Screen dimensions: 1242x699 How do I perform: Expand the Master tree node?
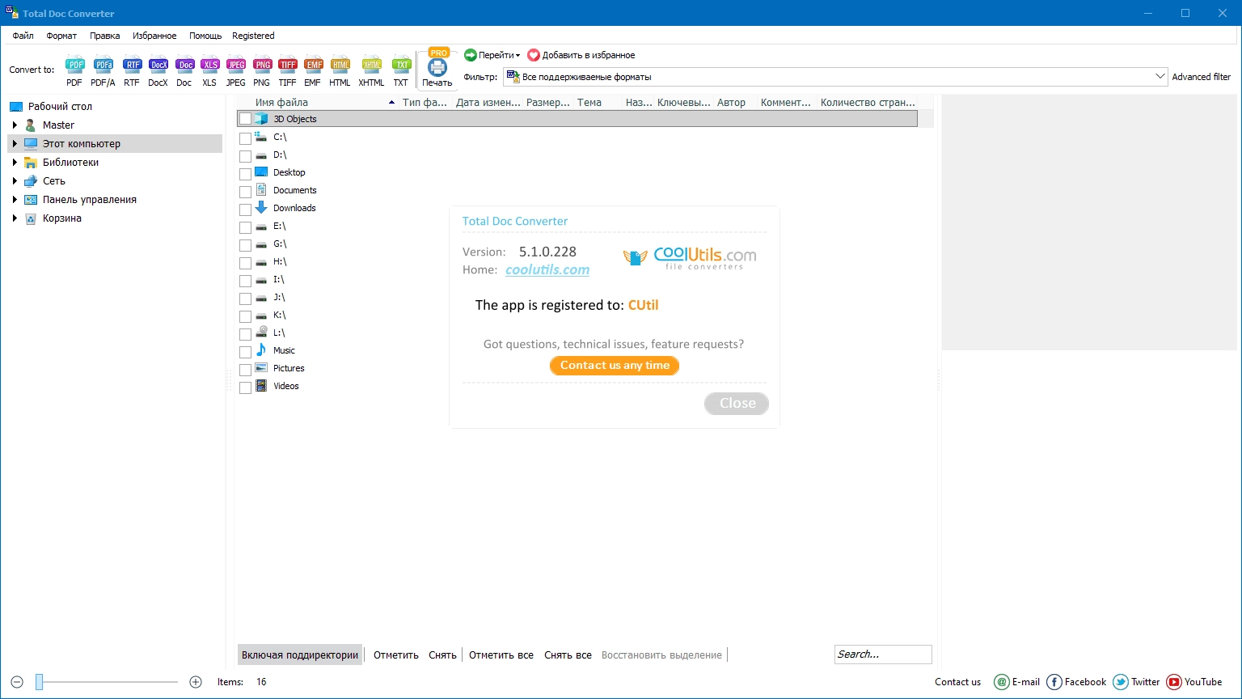tap(15, 125)
